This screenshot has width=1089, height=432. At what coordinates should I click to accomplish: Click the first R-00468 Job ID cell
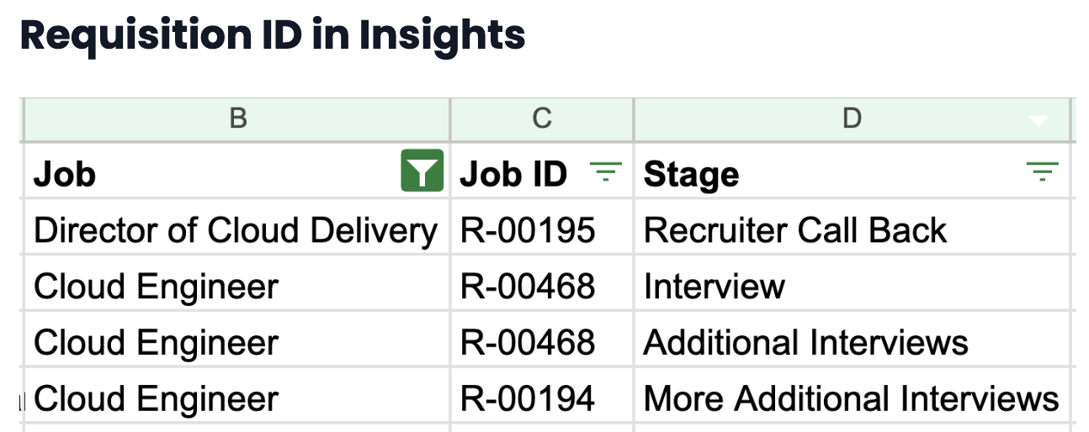coord(528,287)
